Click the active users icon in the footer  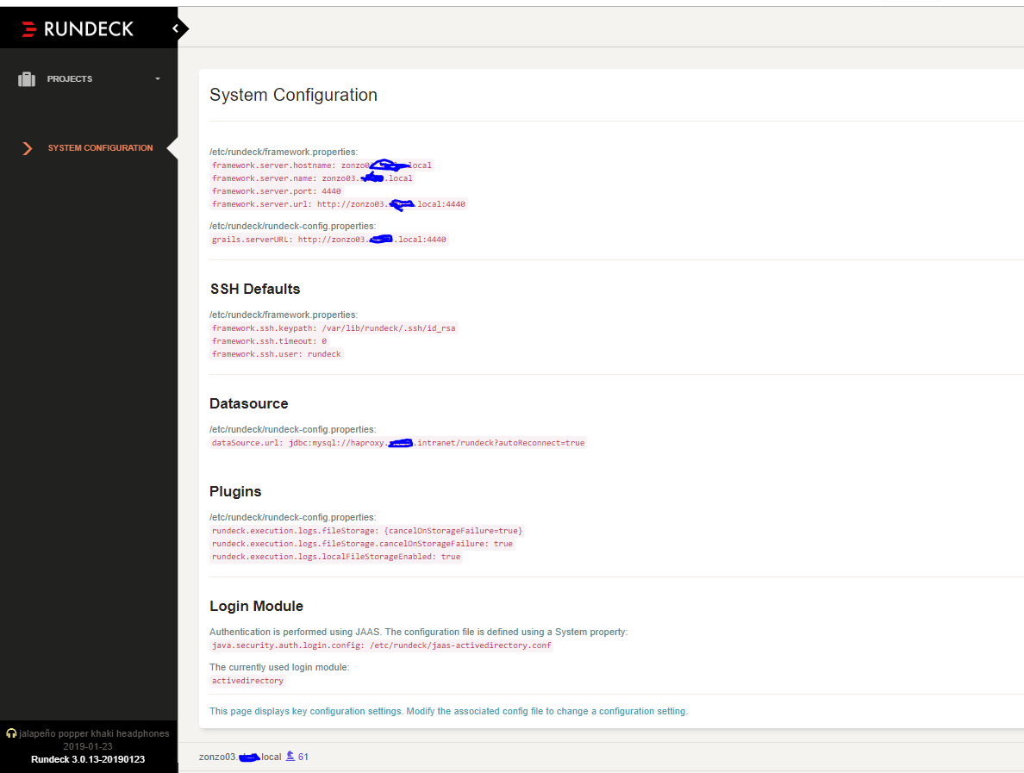click(290, 756)
